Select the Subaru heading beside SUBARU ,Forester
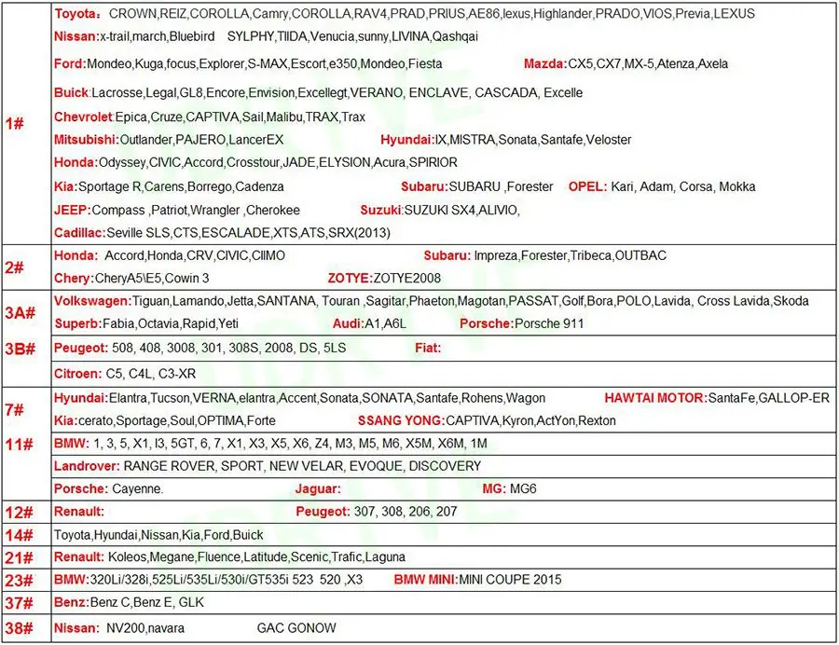This screenshot has height=645, width=839. tap(424, 186)
